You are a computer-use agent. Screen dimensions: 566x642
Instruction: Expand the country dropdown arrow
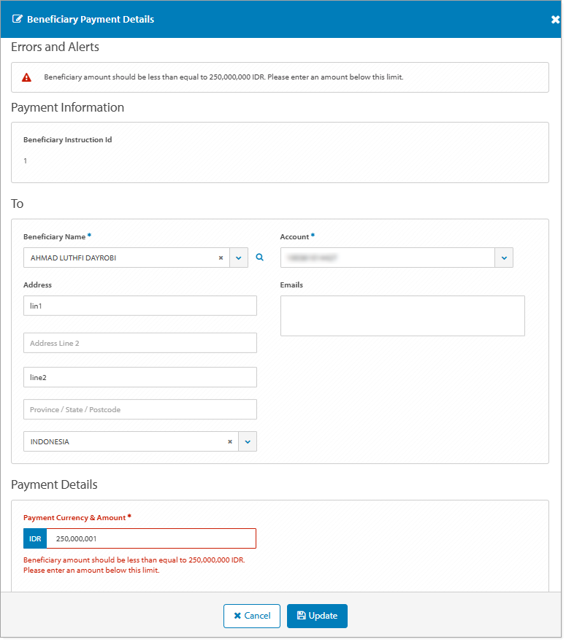[x=248, y=441]
